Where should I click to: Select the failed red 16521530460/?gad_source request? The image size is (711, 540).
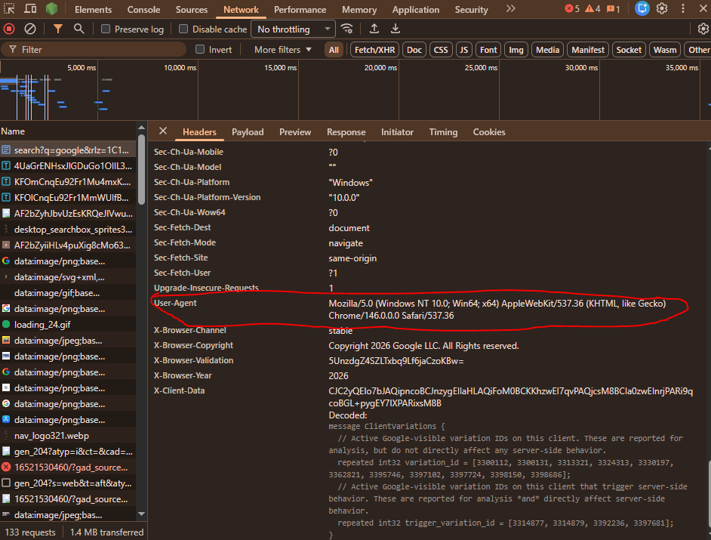(68, 467)
